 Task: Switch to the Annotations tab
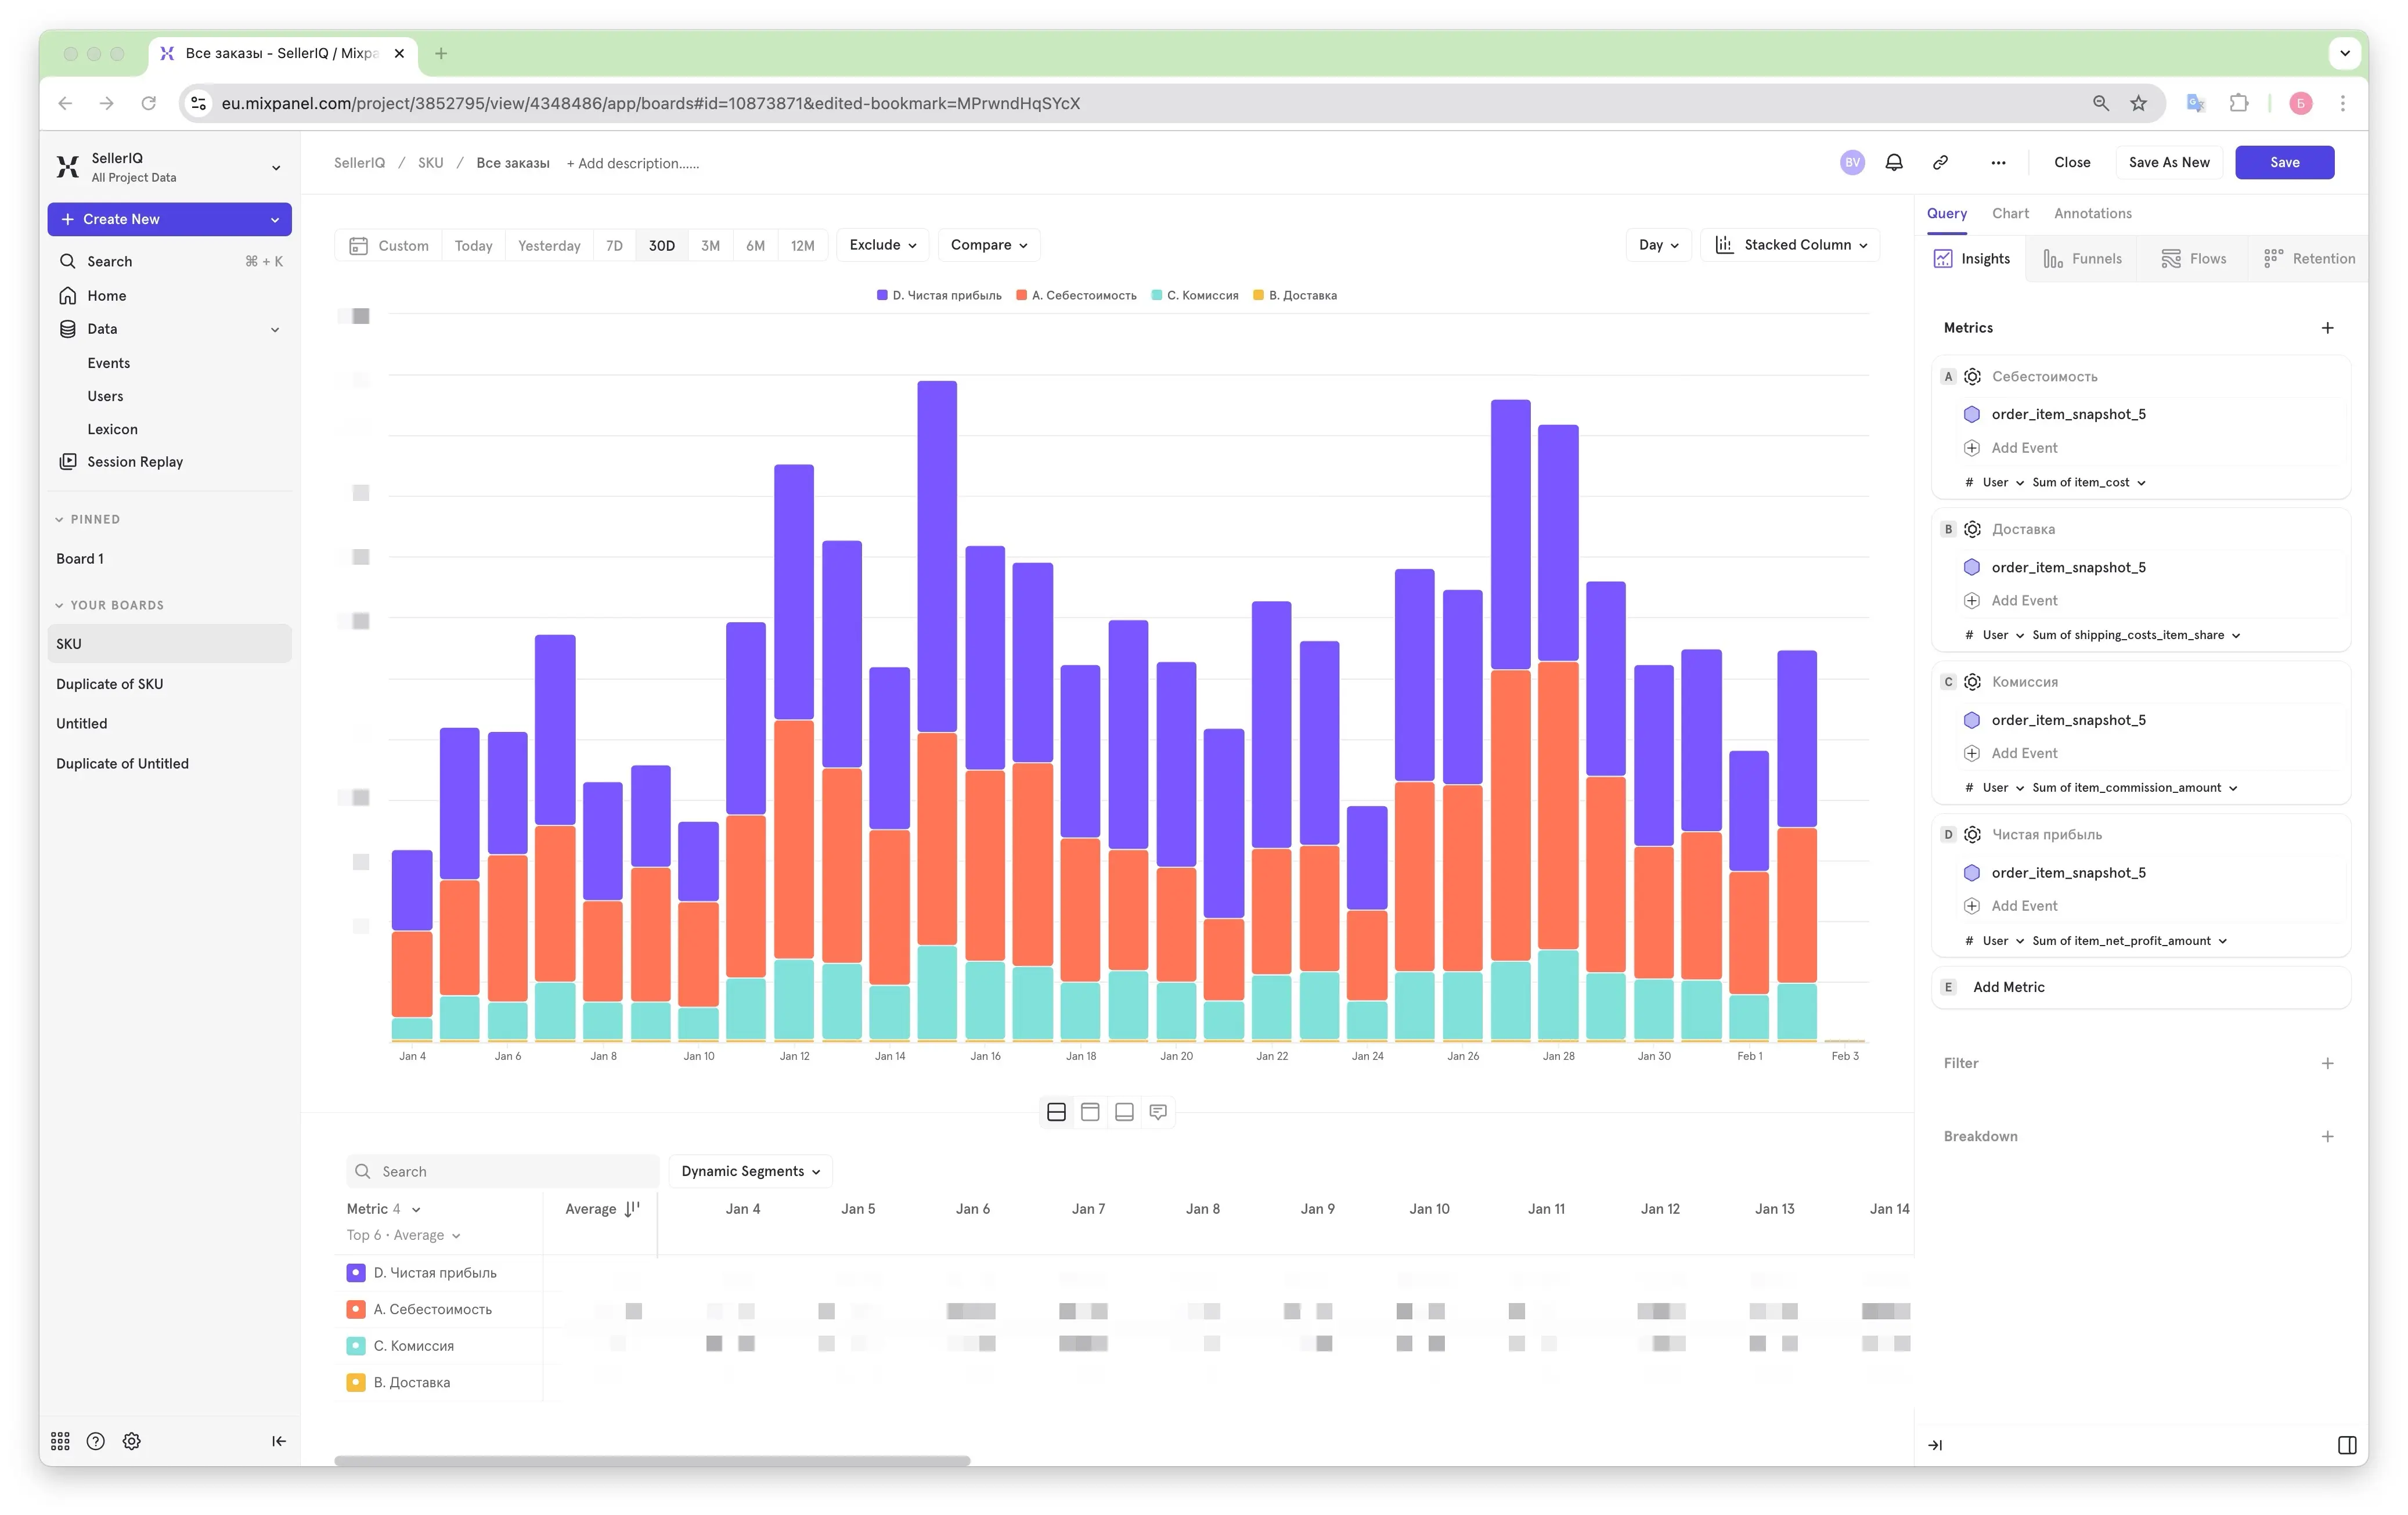tap(2093, 213)
